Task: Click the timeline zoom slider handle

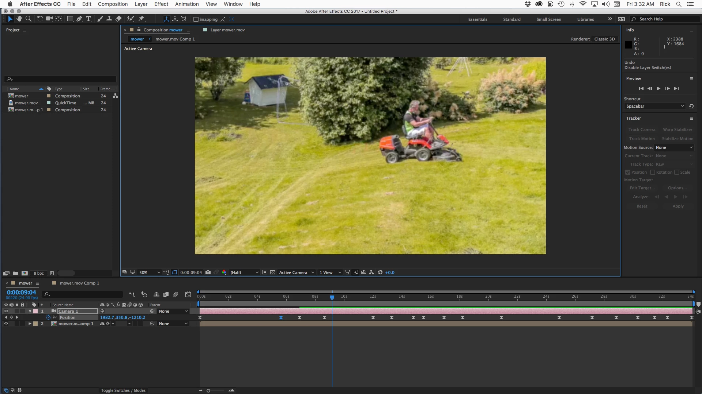Action: (x=208, y=391)
